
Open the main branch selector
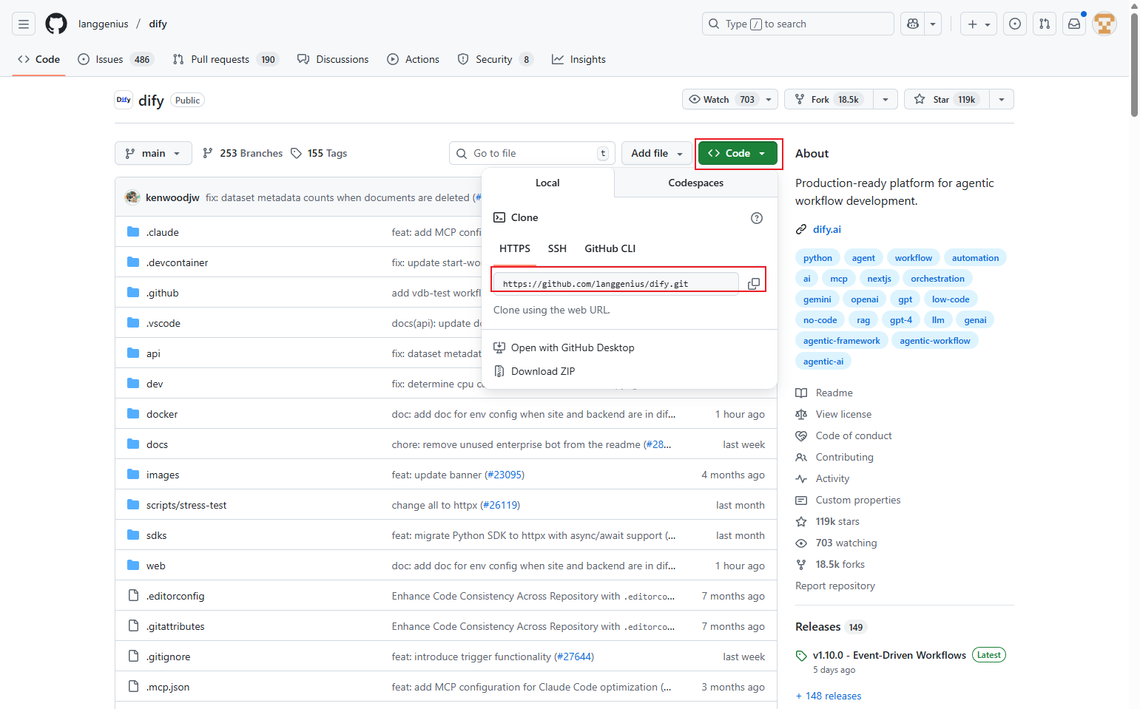click(153, 153)
